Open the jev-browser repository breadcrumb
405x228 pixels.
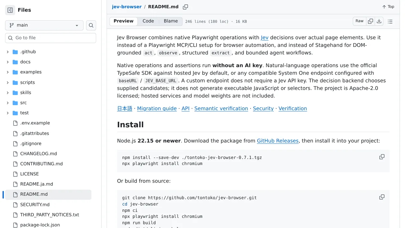(127, 7)
